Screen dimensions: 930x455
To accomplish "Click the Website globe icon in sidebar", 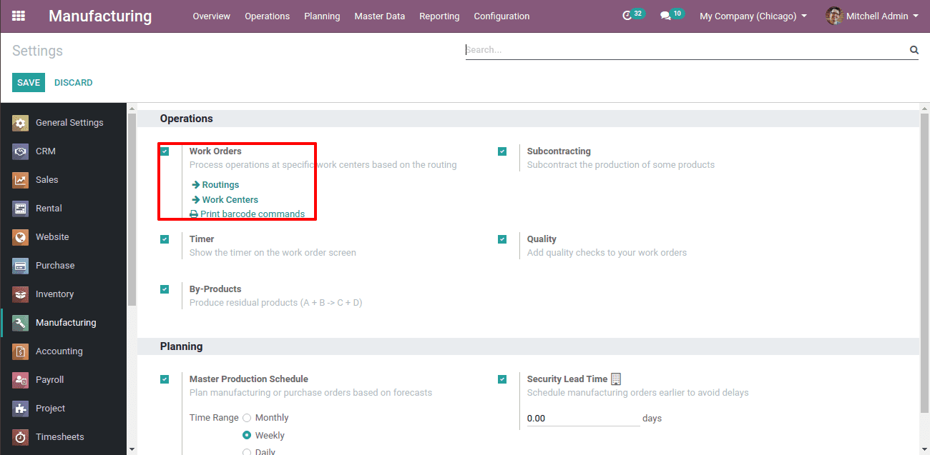I will (21, 237).
